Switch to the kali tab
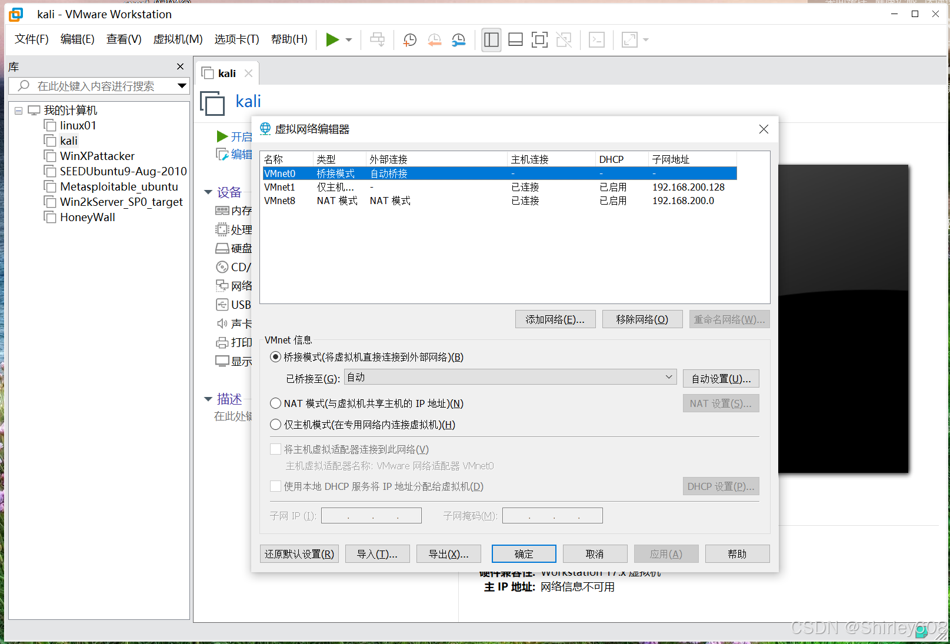The width and height of the screenshot is (950, 644). tap(226, 74)
